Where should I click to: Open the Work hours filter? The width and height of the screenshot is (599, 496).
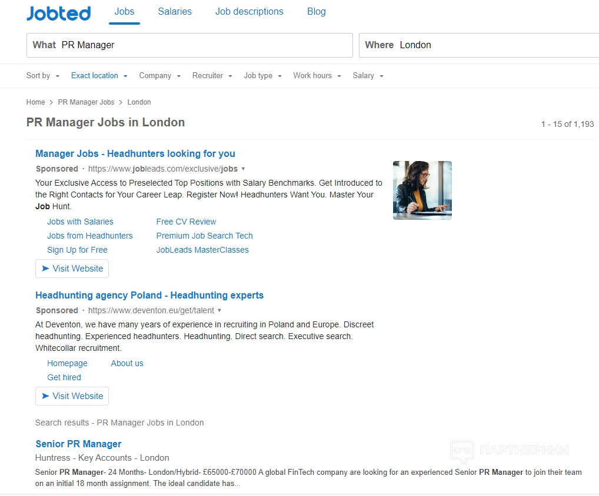[317, 76]
